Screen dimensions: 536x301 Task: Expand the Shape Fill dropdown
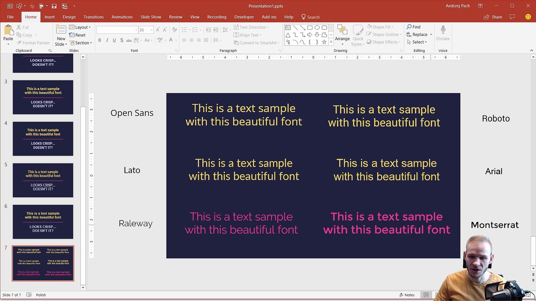393,27
